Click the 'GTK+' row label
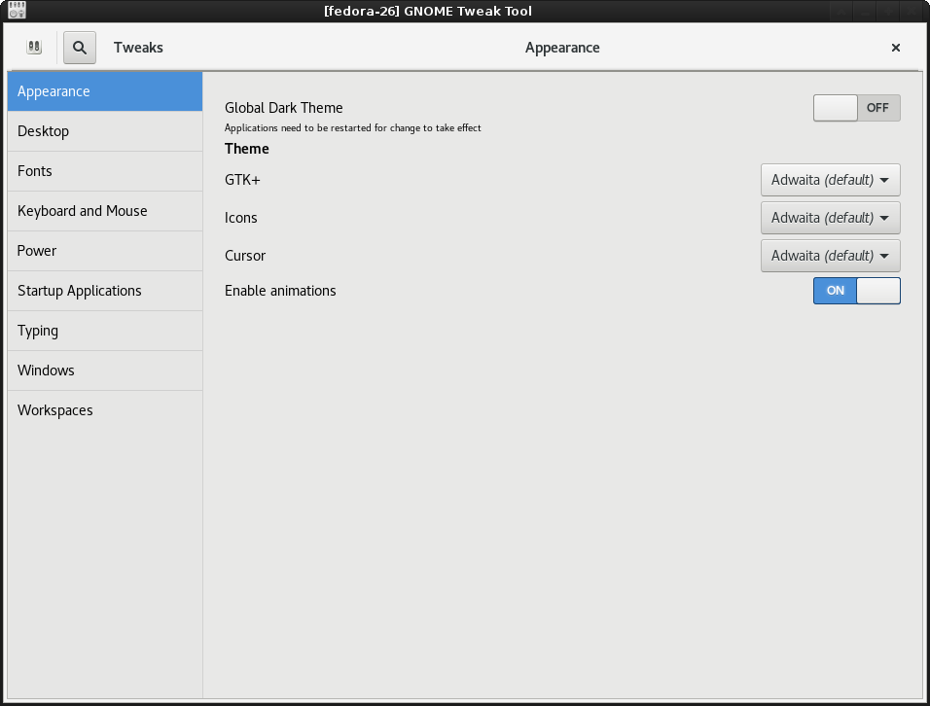This screenshot has height=706, width=930. pyautogui.click(x=242, y=180)
